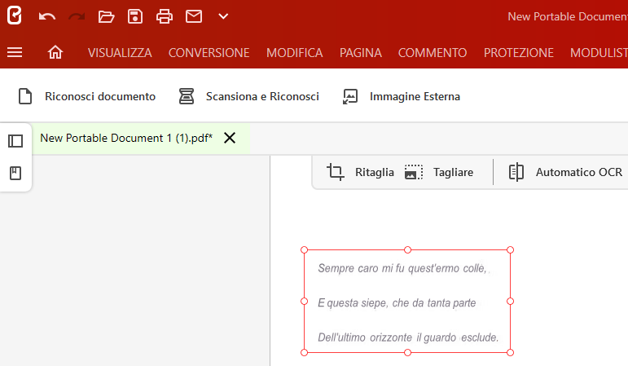Viewport: 628px width, 366px height.
Task: Close the New Portable Document 1 (1).pdf tab
Action: tap(230, 138)
